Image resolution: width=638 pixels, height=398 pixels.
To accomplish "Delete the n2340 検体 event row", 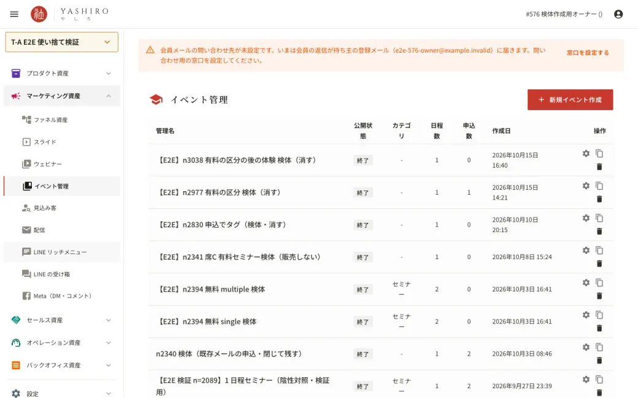I will pyautogui.click(x=599, y=360).
